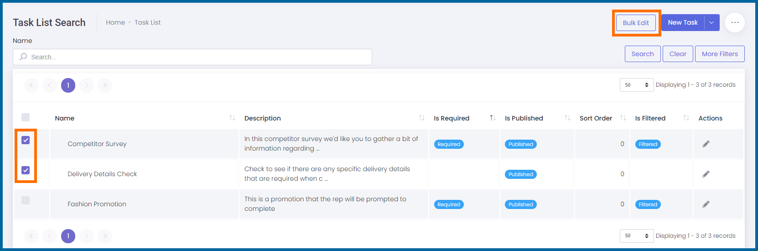Image resolution: width=758 pixels, height=251 pixels.
Task: Select page 1 in top pagination
Action: (x=68, y=85)
